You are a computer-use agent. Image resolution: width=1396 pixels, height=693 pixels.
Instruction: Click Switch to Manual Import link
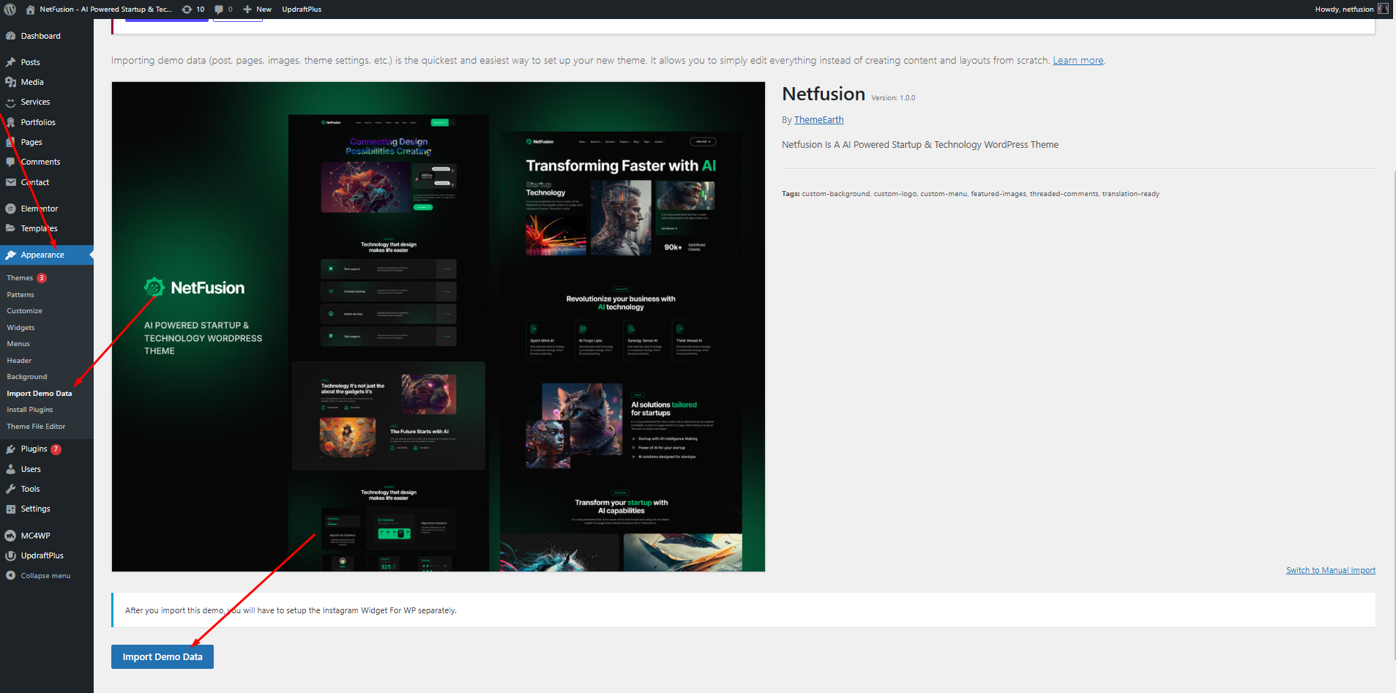click(x=1330, y=571)
